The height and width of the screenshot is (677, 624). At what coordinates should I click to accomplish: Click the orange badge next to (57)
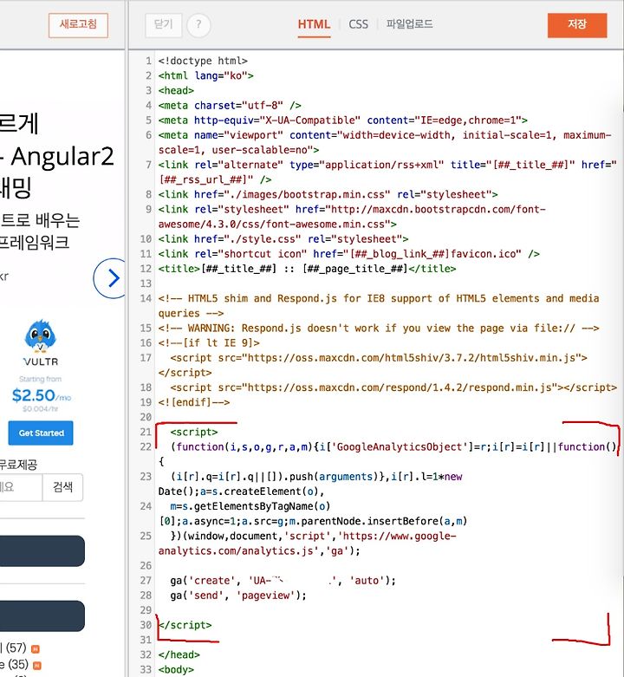(36, 649)
